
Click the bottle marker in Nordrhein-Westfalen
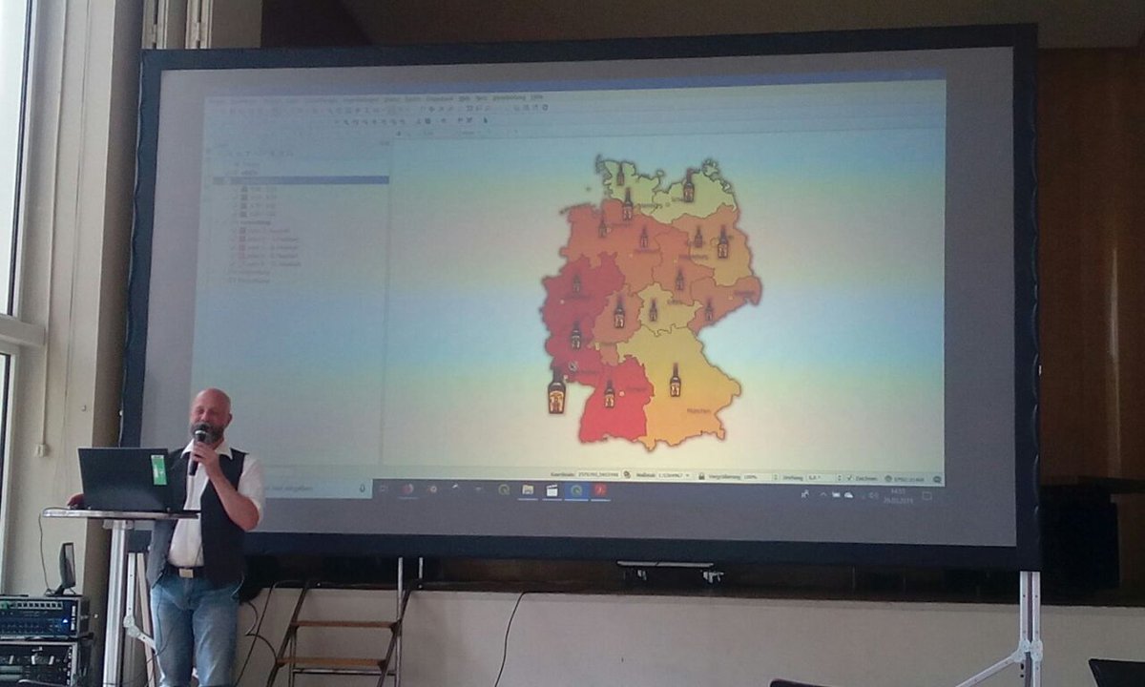coord(576,284)
